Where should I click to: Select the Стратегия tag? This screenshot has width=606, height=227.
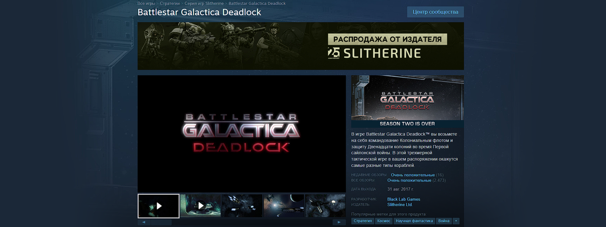pos(363,221)
